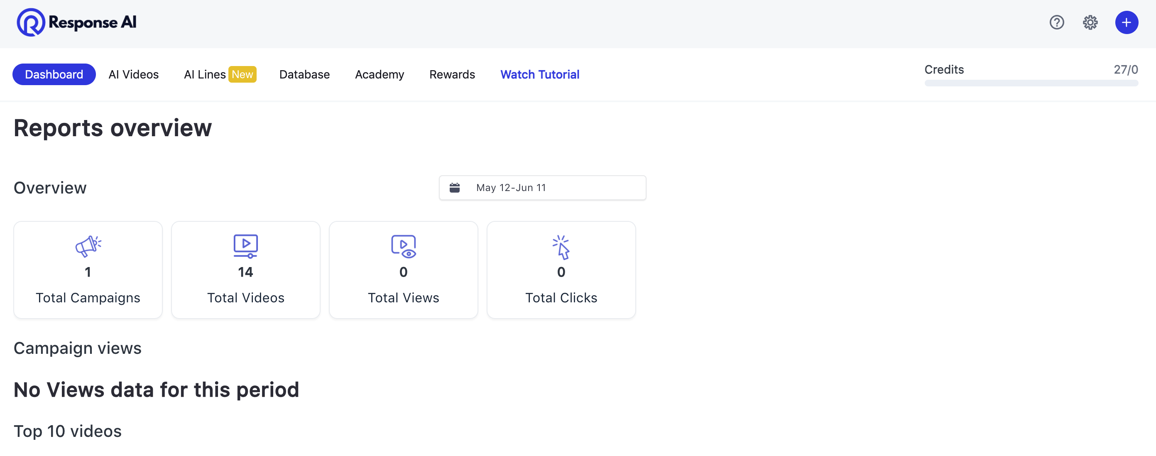Open the Rewards tab
Viewport: 1156px width, 456px height.
click(x=452, y=74)
